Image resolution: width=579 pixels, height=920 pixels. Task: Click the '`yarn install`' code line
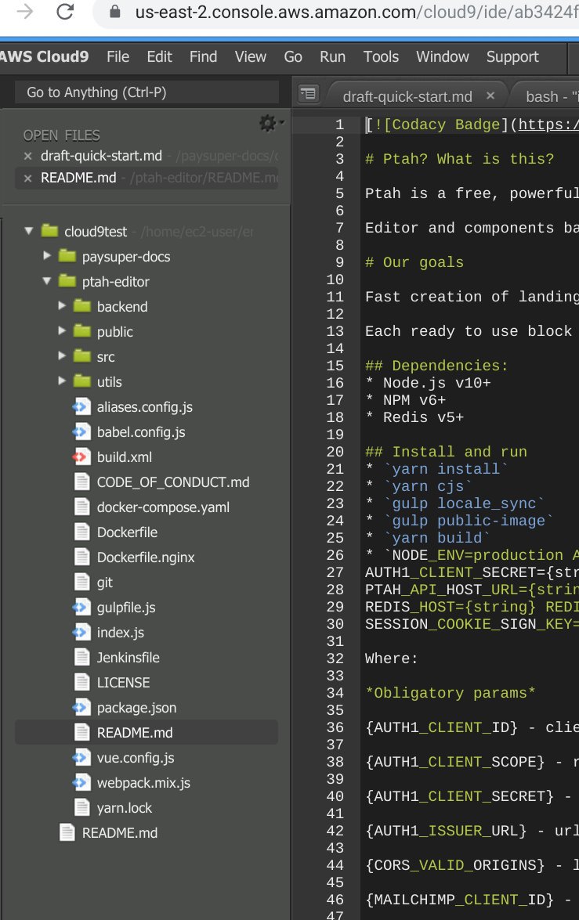click(446, 469)
